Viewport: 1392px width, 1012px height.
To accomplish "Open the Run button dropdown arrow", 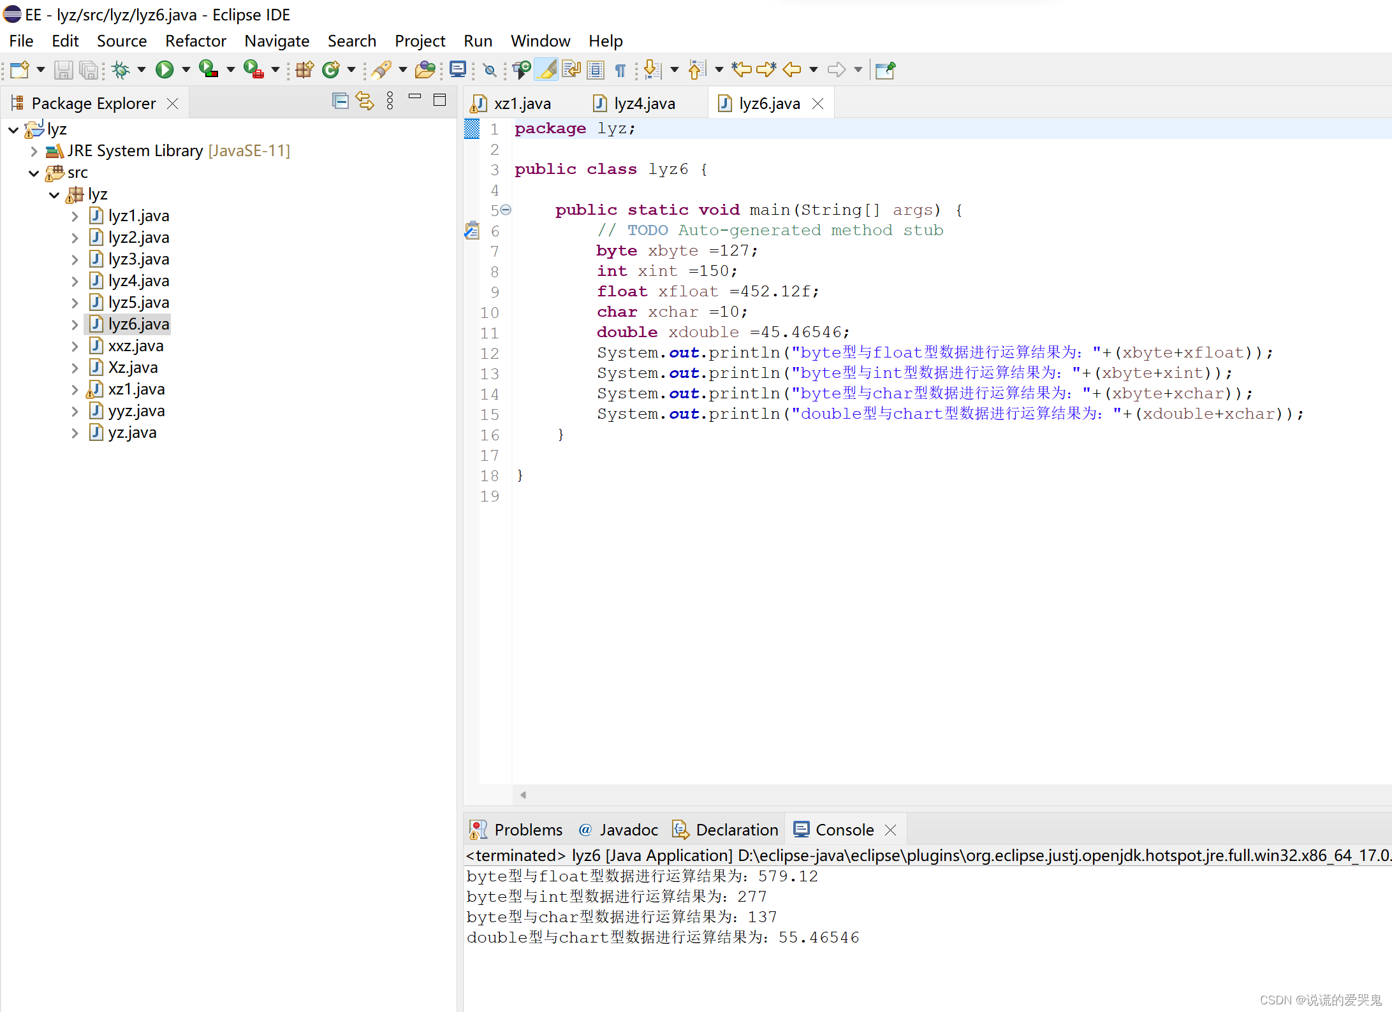I will point(186,69).
